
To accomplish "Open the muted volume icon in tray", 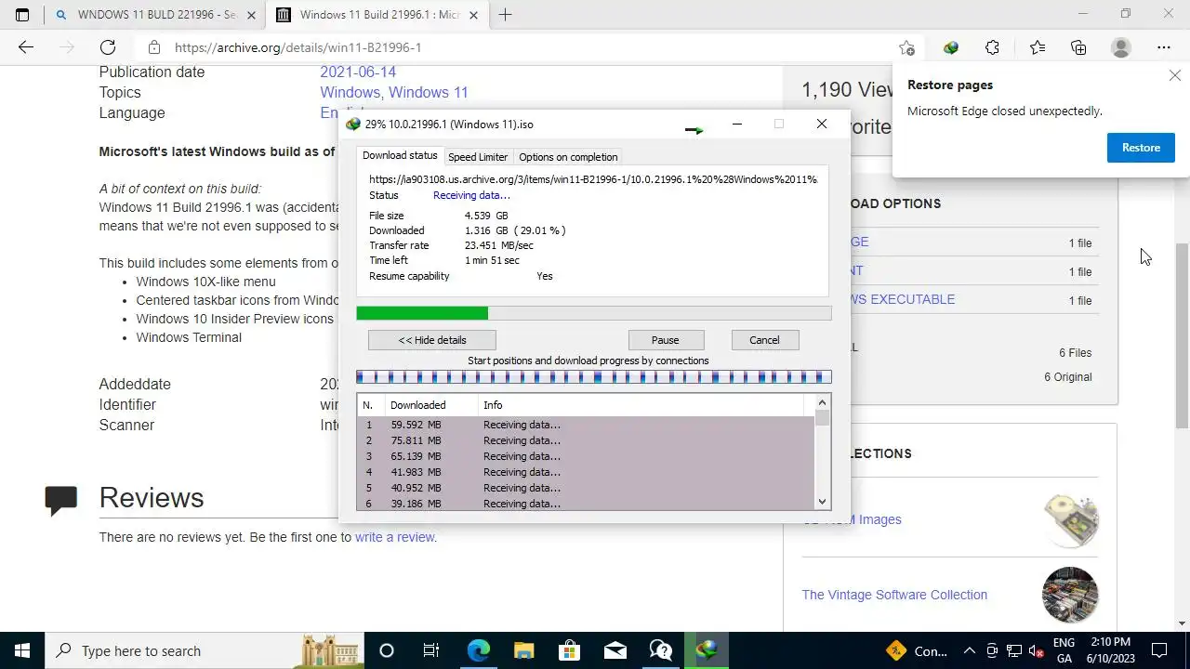I will coord(1037,650).
